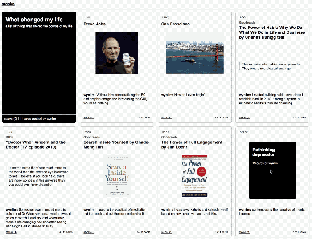Image resolution: width=312 pixels, height=239 pixels.
Task: Click wynlim's comment about meditation skepticism
Action: point(115,211)
